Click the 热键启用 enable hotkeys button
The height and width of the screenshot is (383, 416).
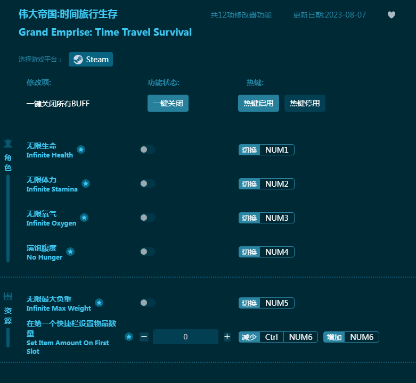point(258,103)
